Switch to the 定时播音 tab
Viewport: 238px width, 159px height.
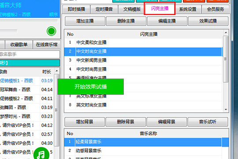pyautogui.click(x=104, y=9)
